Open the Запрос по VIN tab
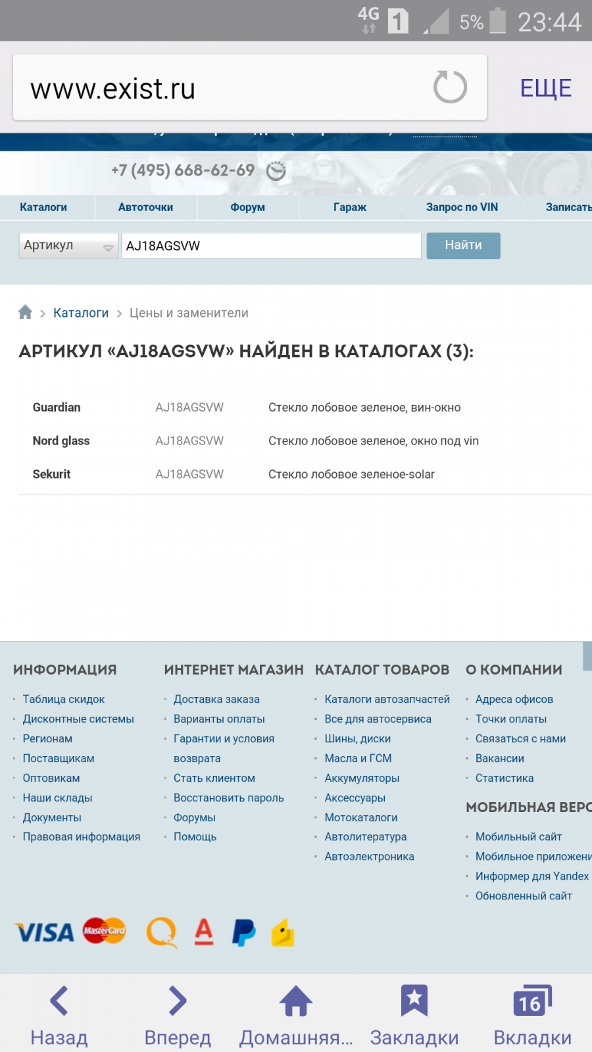The width and height of the screenshot is (592, 1052). point(462,207)
